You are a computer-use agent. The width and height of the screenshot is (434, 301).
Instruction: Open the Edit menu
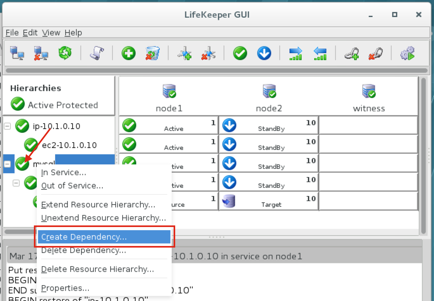tap(30, 33)
